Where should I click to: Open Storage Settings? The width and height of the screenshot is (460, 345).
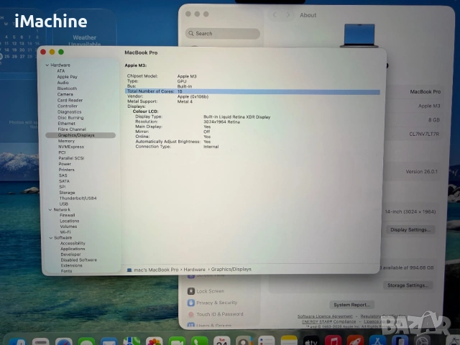(x=408, y=285)
